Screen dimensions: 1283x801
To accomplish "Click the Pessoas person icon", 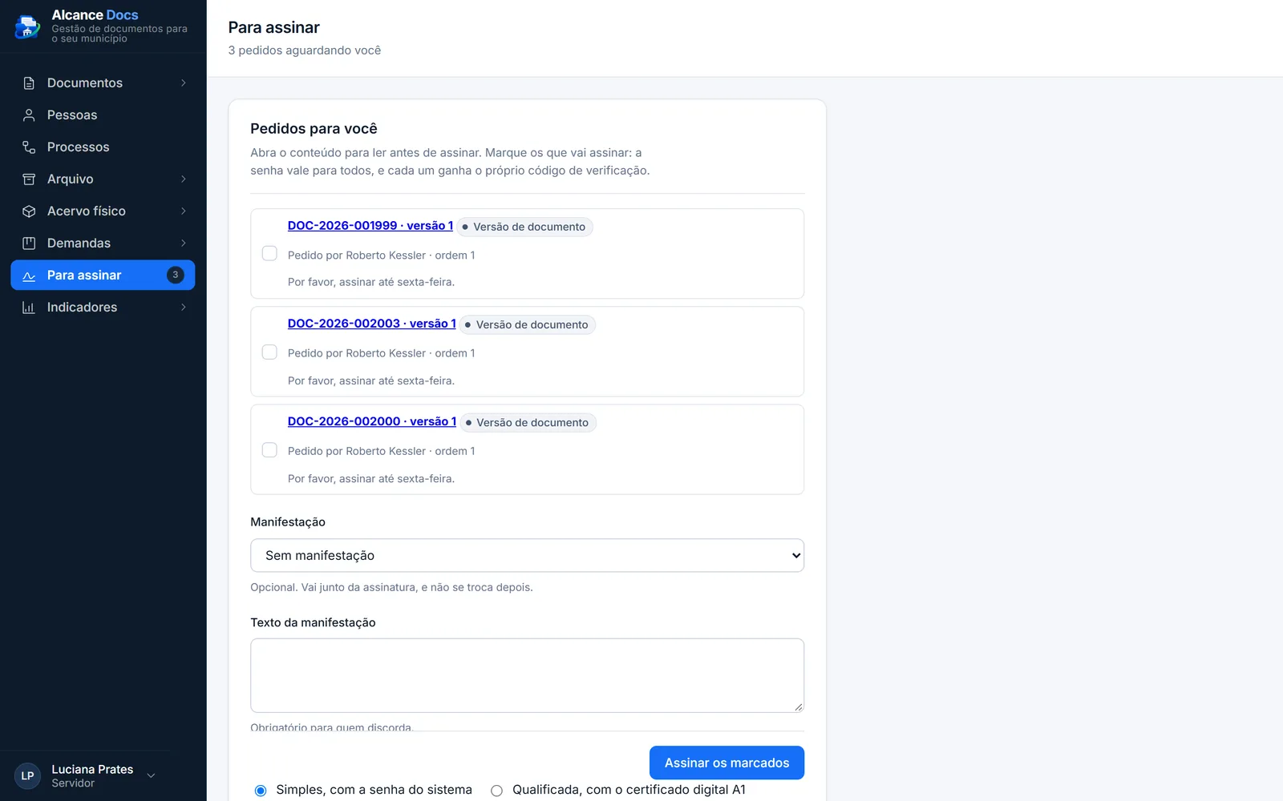I will tap(29, 115).
